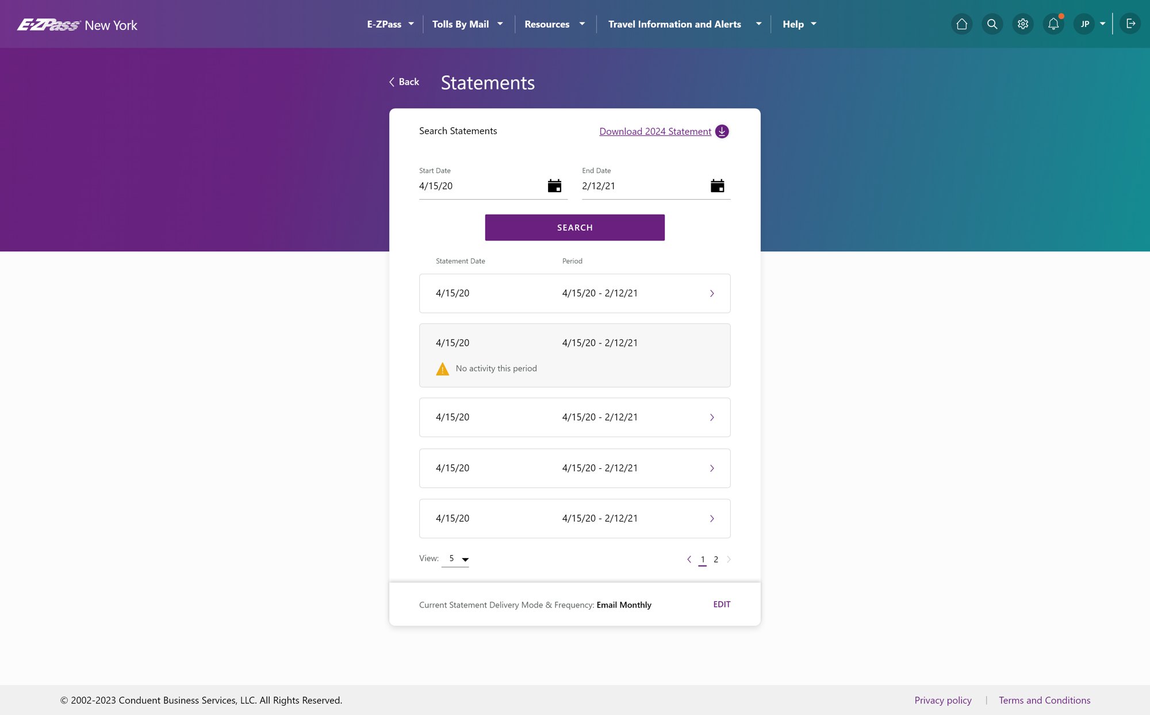
Task: Click the No activity warning triangle icon
Action: point(442,369)
